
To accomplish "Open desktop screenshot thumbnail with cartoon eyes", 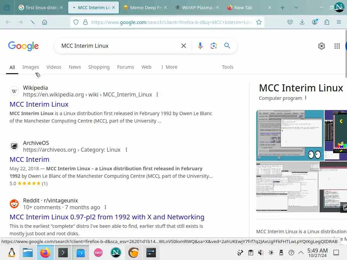I will coord(290,135).
